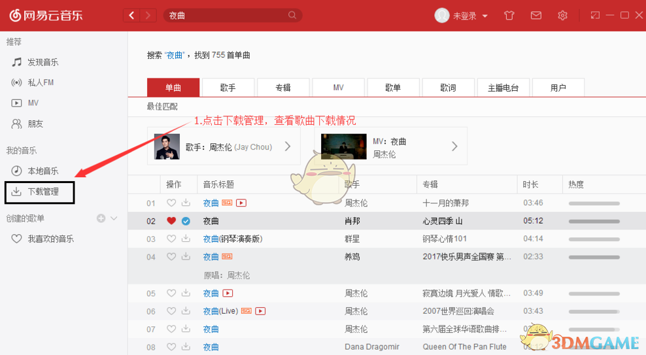The width and height of the screenshot is (646, 355).
Task: Select the 歌手 tab
Action: 228,88
